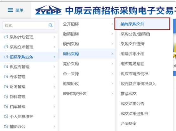Screen dimensions: 176x131
Task: Expand the 采购立项管理 chevron arrow
Action: pos(54,47)
